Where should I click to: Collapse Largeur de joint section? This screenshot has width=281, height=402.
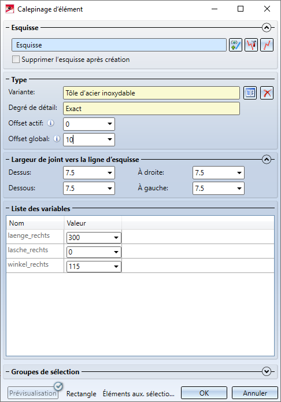(x=267, y=160)
